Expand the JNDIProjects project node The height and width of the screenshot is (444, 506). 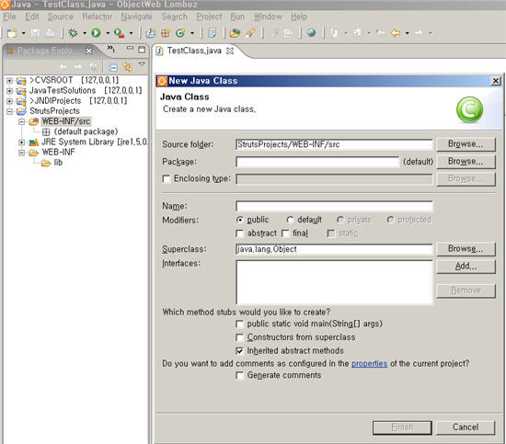pos(9,101)
